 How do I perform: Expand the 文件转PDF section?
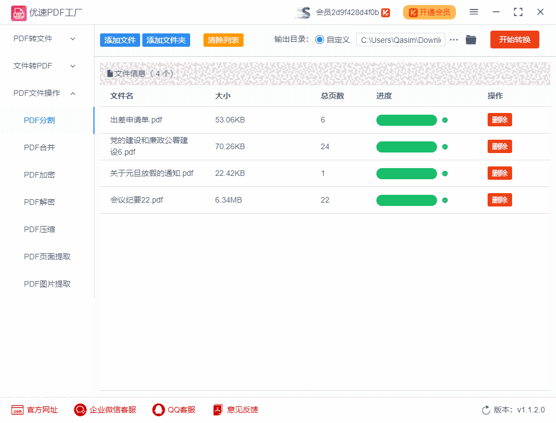click(x=47, y=66)
